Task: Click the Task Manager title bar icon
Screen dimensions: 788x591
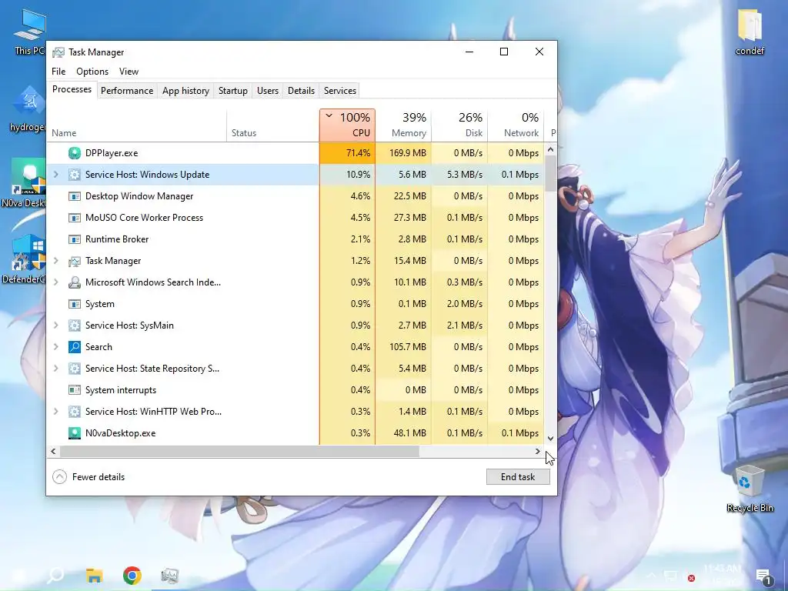Action: click(58, 52)
